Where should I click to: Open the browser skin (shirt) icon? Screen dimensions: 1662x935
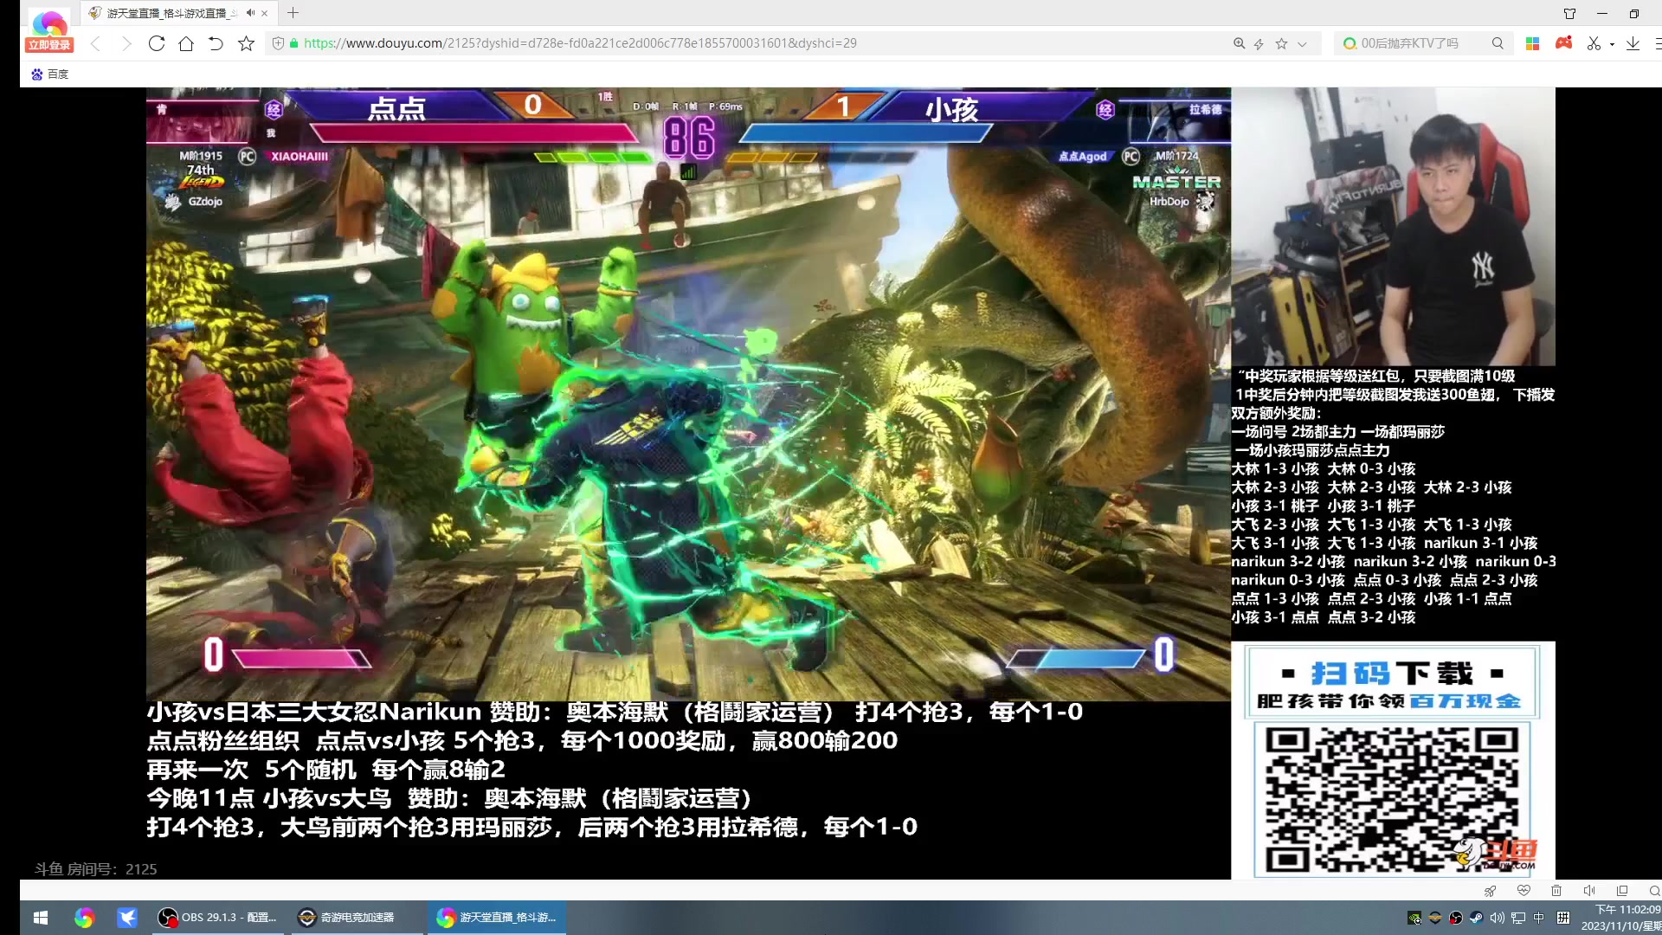1569,13
